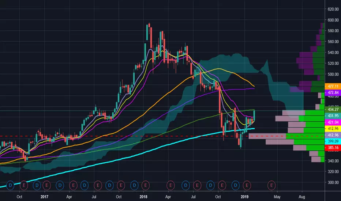Click the 2017 label on time axis

click(44, 197)
